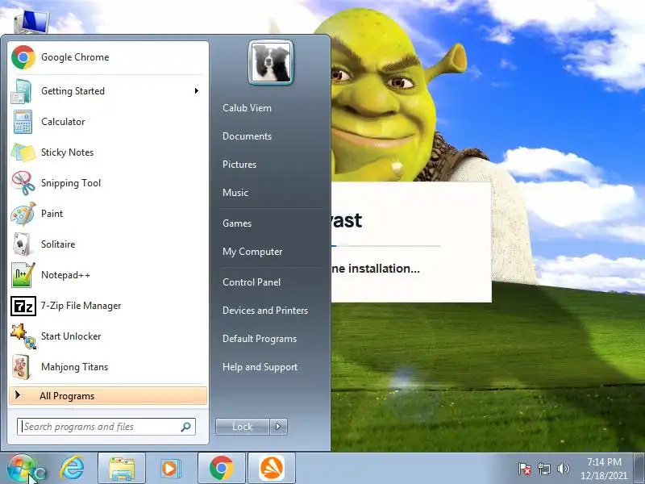Open My Computer
The height and width of the screenshot is (484, 645).
tap(252, 252)
